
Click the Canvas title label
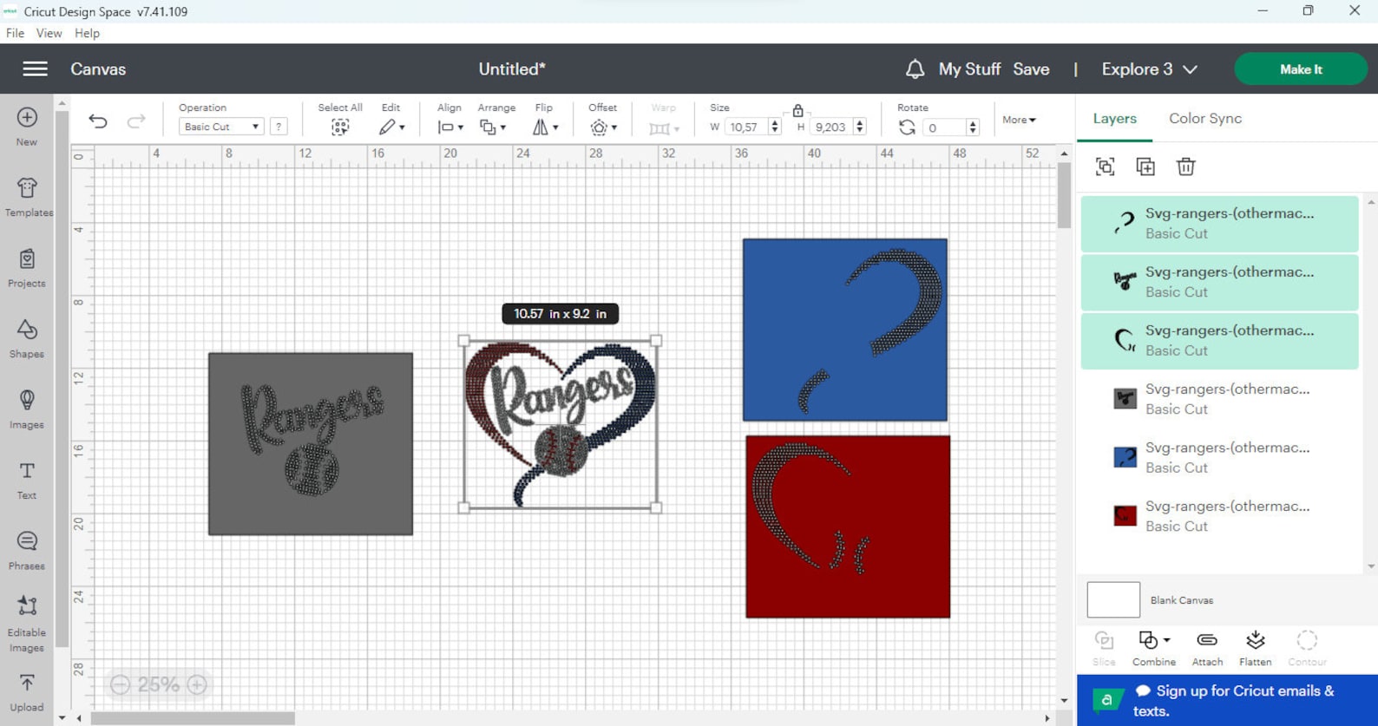pos(98,69)
